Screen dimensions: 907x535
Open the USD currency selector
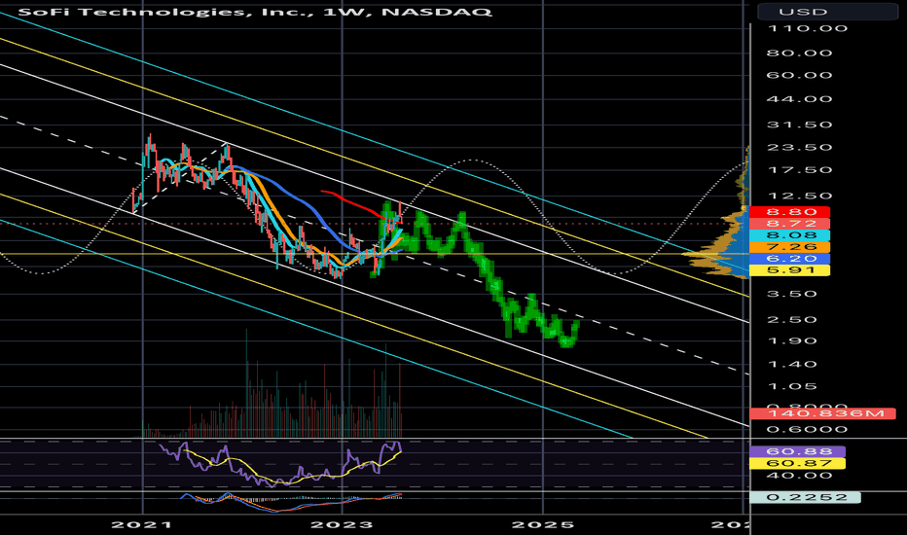pyautogui.click(x=827, y=12)
